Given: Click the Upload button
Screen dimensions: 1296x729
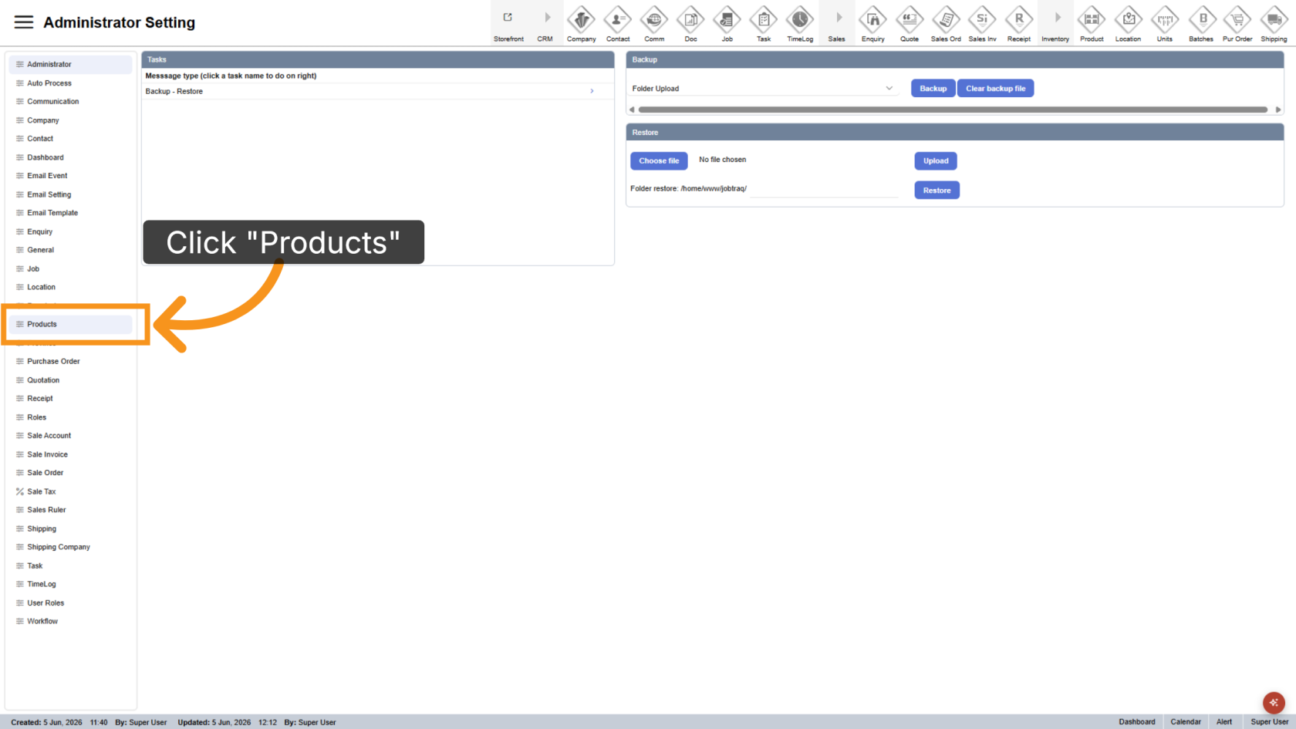Looking at the screenshot, I should click(x=936, y=160).
